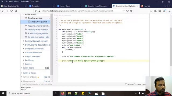Revert icon beside Simplest version folder
Image resolution: width=172 pixels, height=96 pixels.
pos(49,18)
